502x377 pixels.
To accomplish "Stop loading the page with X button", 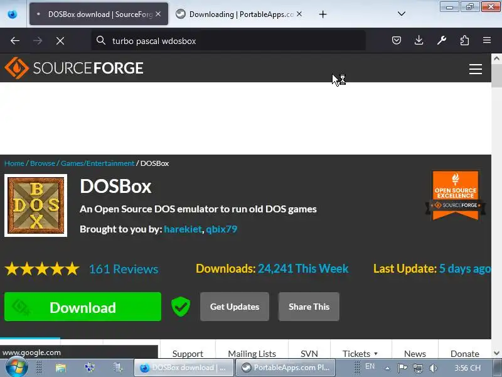I will [x=60, y=41].
